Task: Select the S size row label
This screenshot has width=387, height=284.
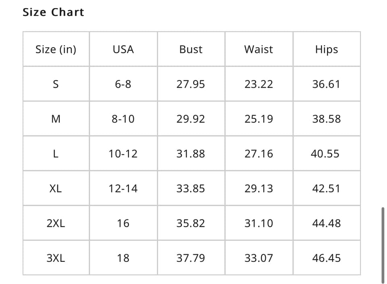Action: [x=56, y=84]
